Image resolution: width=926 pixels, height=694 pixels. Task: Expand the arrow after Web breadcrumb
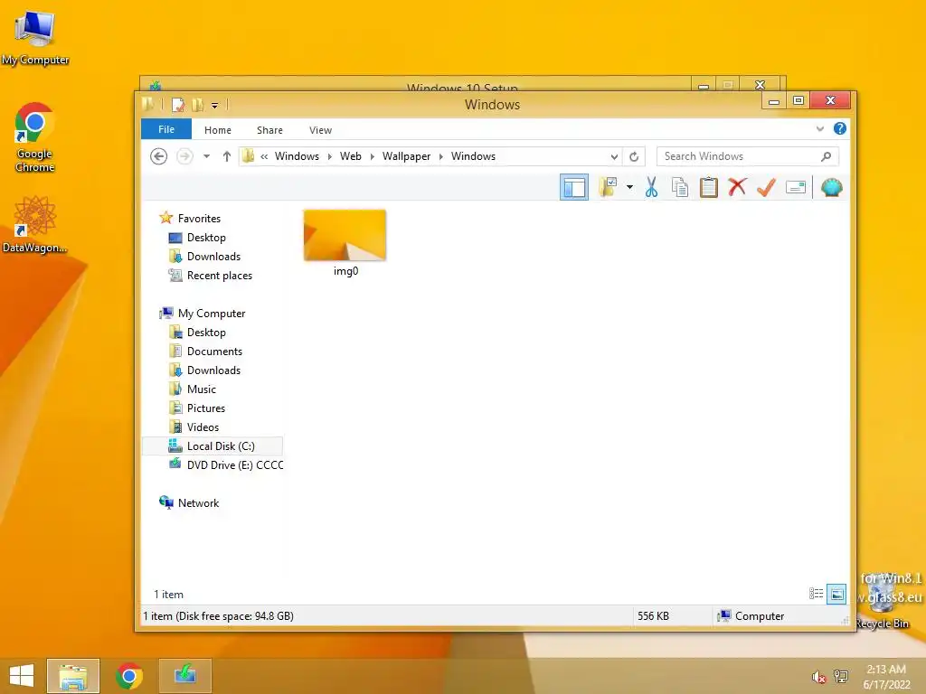pyautogui.click(x=372, y=156)
